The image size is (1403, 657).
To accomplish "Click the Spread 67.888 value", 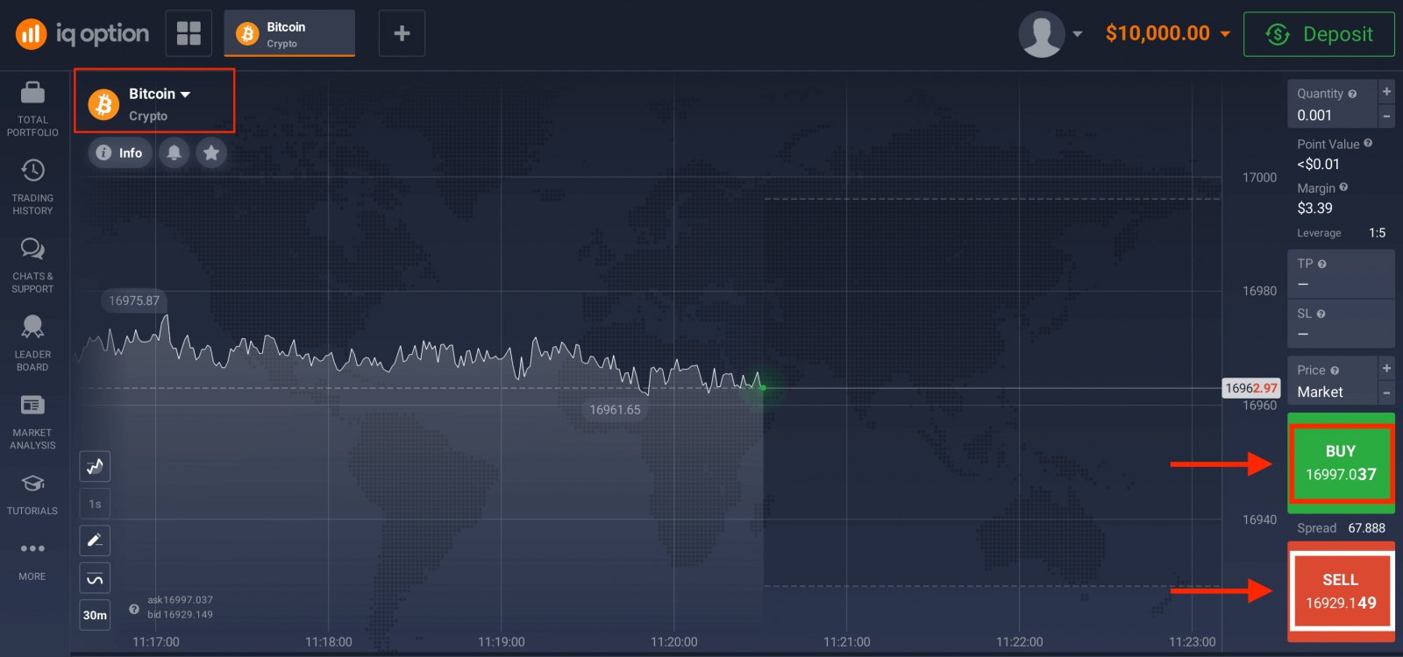I will pyautogui.click(x=1366, y=528).
